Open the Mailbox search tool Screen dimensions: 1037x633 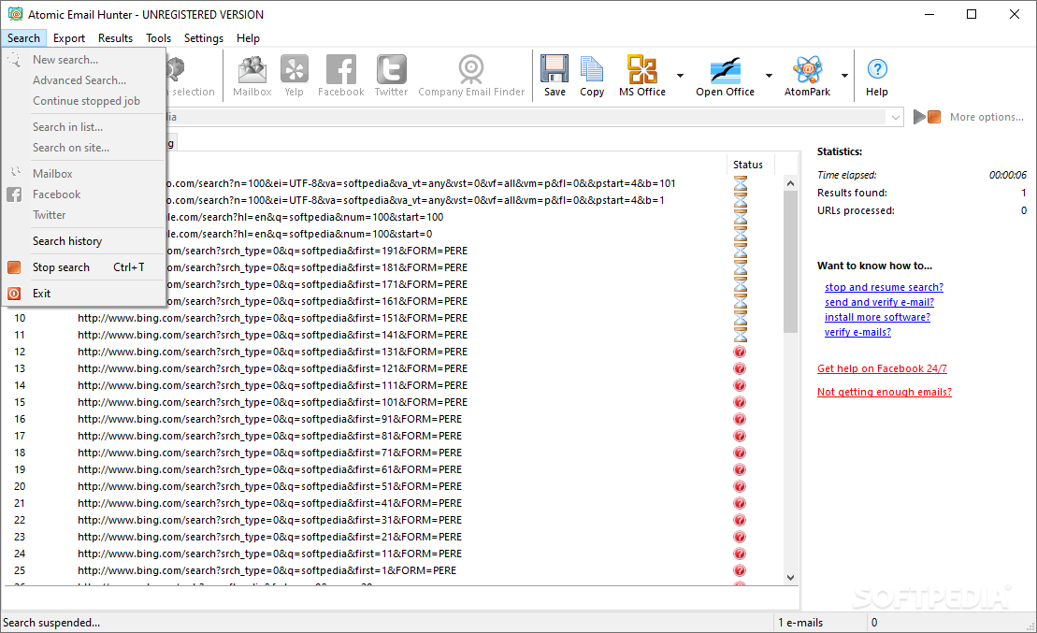pyautogui.click(x=251, y=75)
